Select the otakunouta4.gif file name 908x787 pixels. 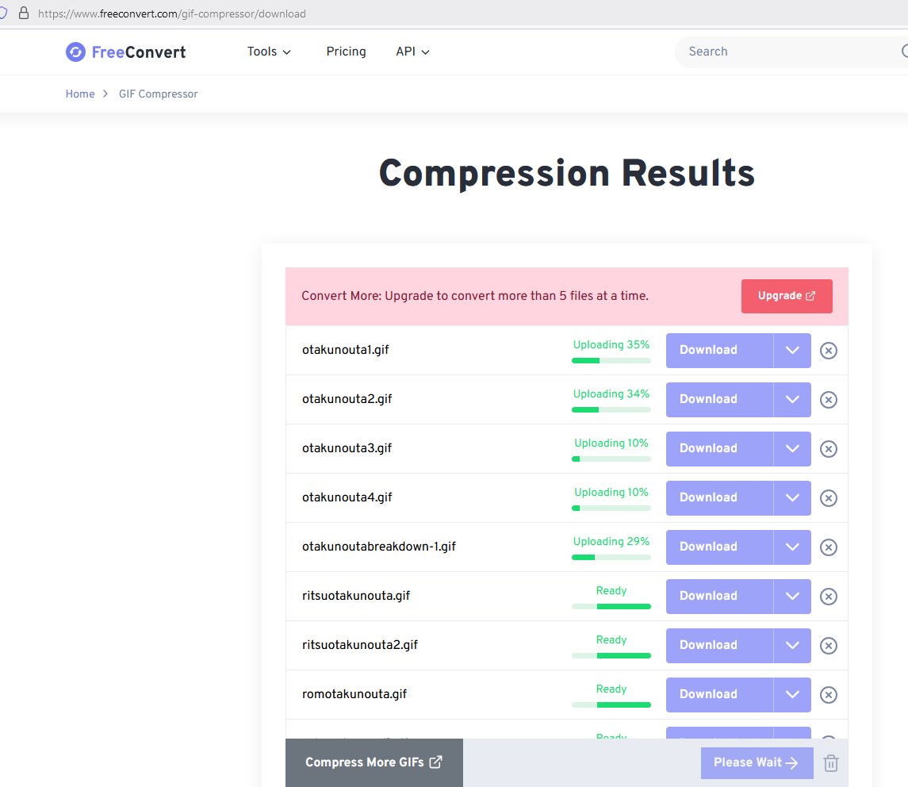tap(347, 497)
